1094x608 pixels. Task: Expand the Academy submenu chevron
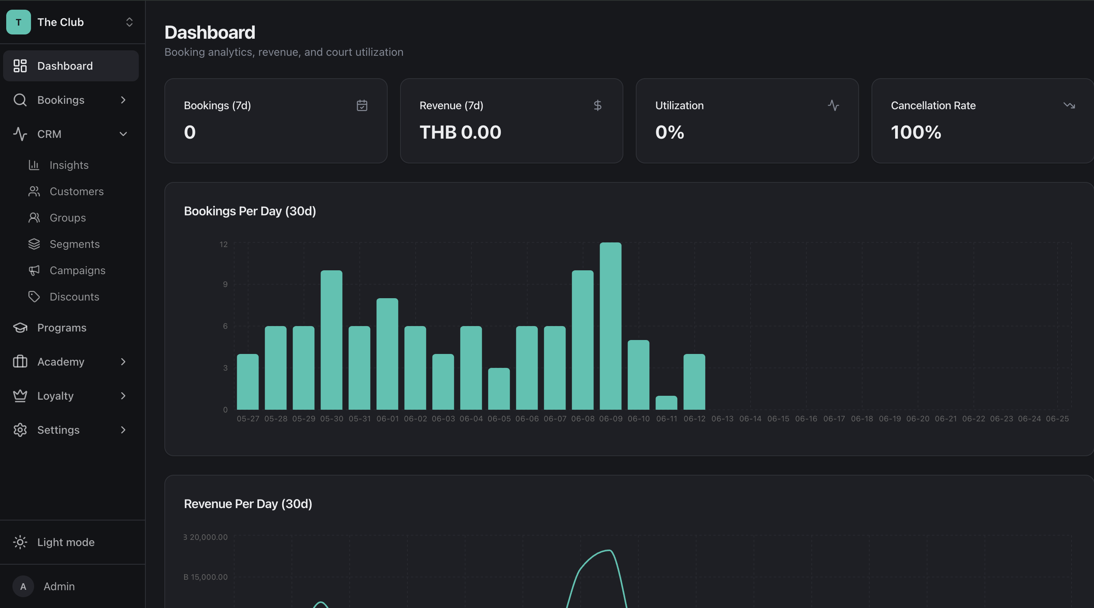pos(123,361)
